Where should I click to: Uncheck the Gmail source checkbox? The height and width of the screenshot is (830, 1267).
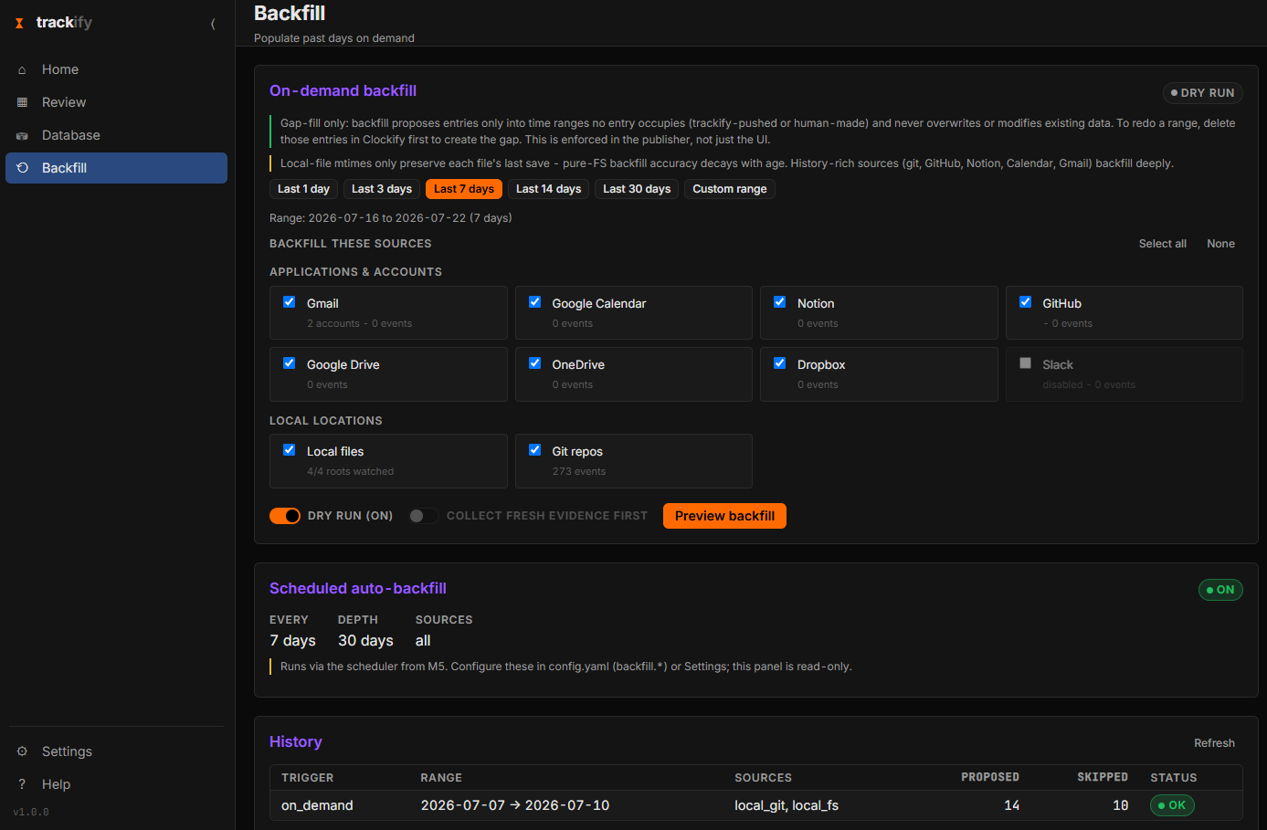290,302
